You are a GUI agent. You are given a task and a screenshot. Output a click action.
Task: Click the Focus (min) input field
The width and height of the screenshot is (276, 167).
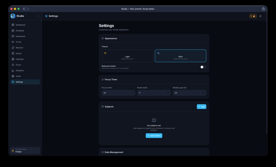pos(118,93)
